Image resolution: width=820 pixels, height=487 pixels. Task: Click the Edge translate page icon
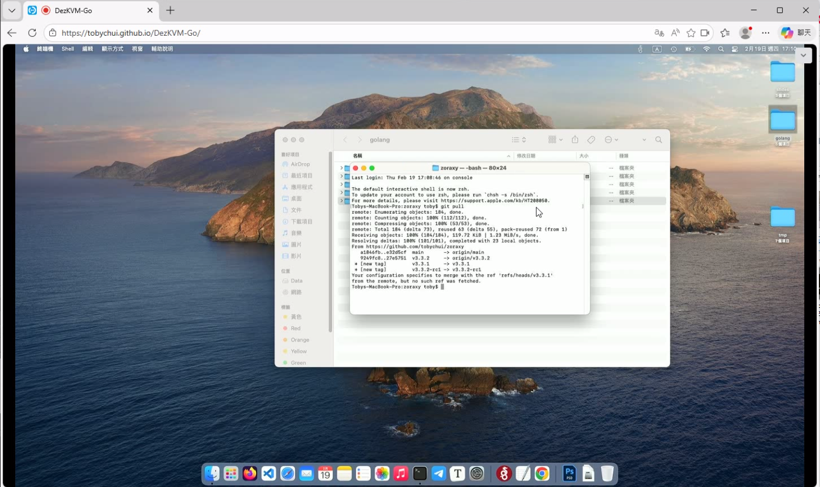click(x=659, y=33)
